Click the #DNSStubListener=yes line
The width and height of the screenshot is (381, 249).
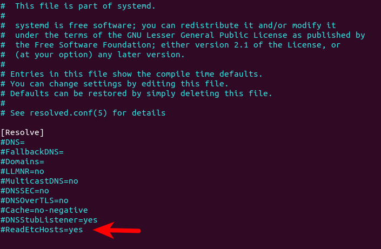[x=49, y=220]
